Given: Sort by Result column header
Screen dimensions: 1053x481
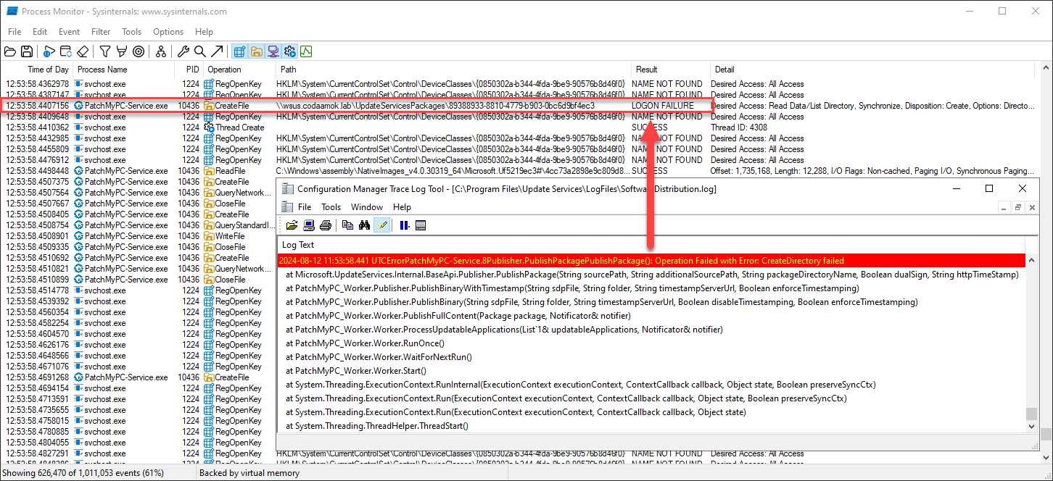Looking at the screenshot, I should (670, 70).
